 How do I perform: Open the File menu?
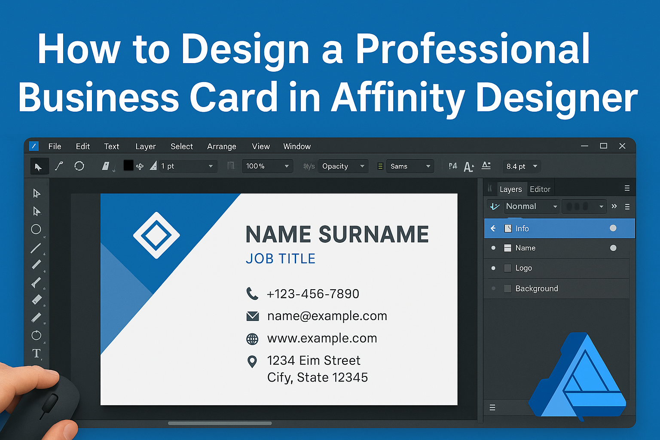pyautogui.click(x=55, y=147)
